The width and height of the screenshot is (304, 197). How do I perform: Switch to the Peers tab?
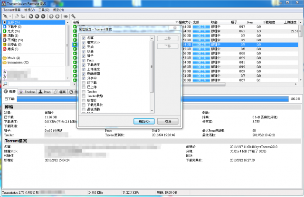(45, 92)
